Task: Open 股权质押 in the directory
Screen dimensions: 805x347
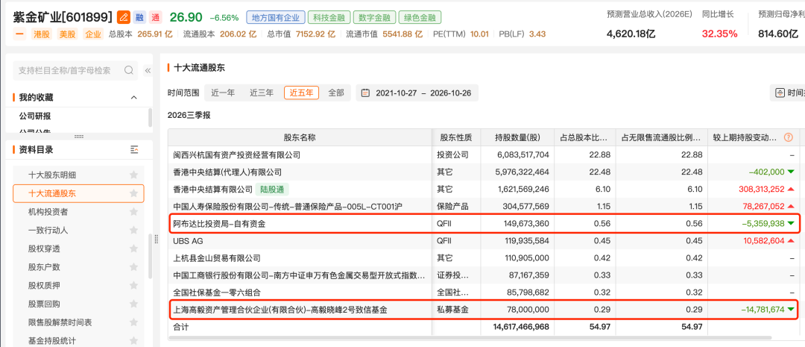Action: (44, 286)
